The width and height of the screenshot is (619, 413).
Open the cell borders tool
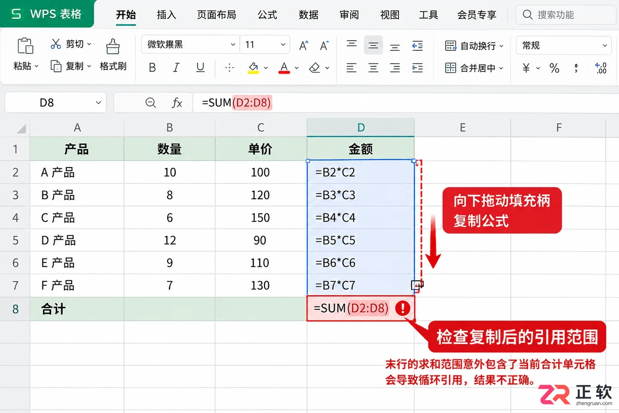[230, 68]
